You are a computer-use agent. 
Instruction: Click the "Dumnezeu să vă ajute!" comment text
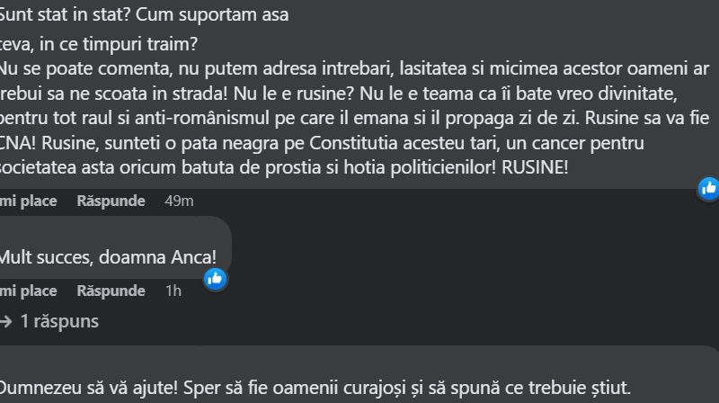88,389
